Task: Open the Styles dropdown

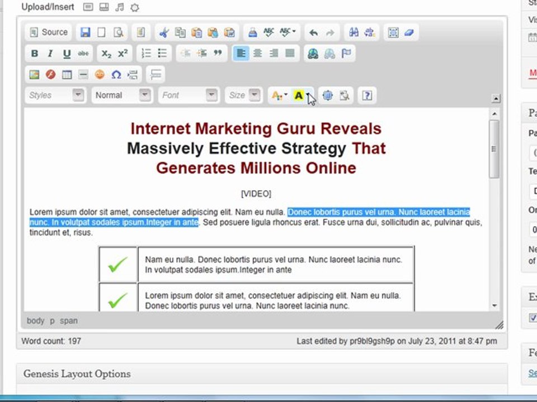Action: point(55,95)
